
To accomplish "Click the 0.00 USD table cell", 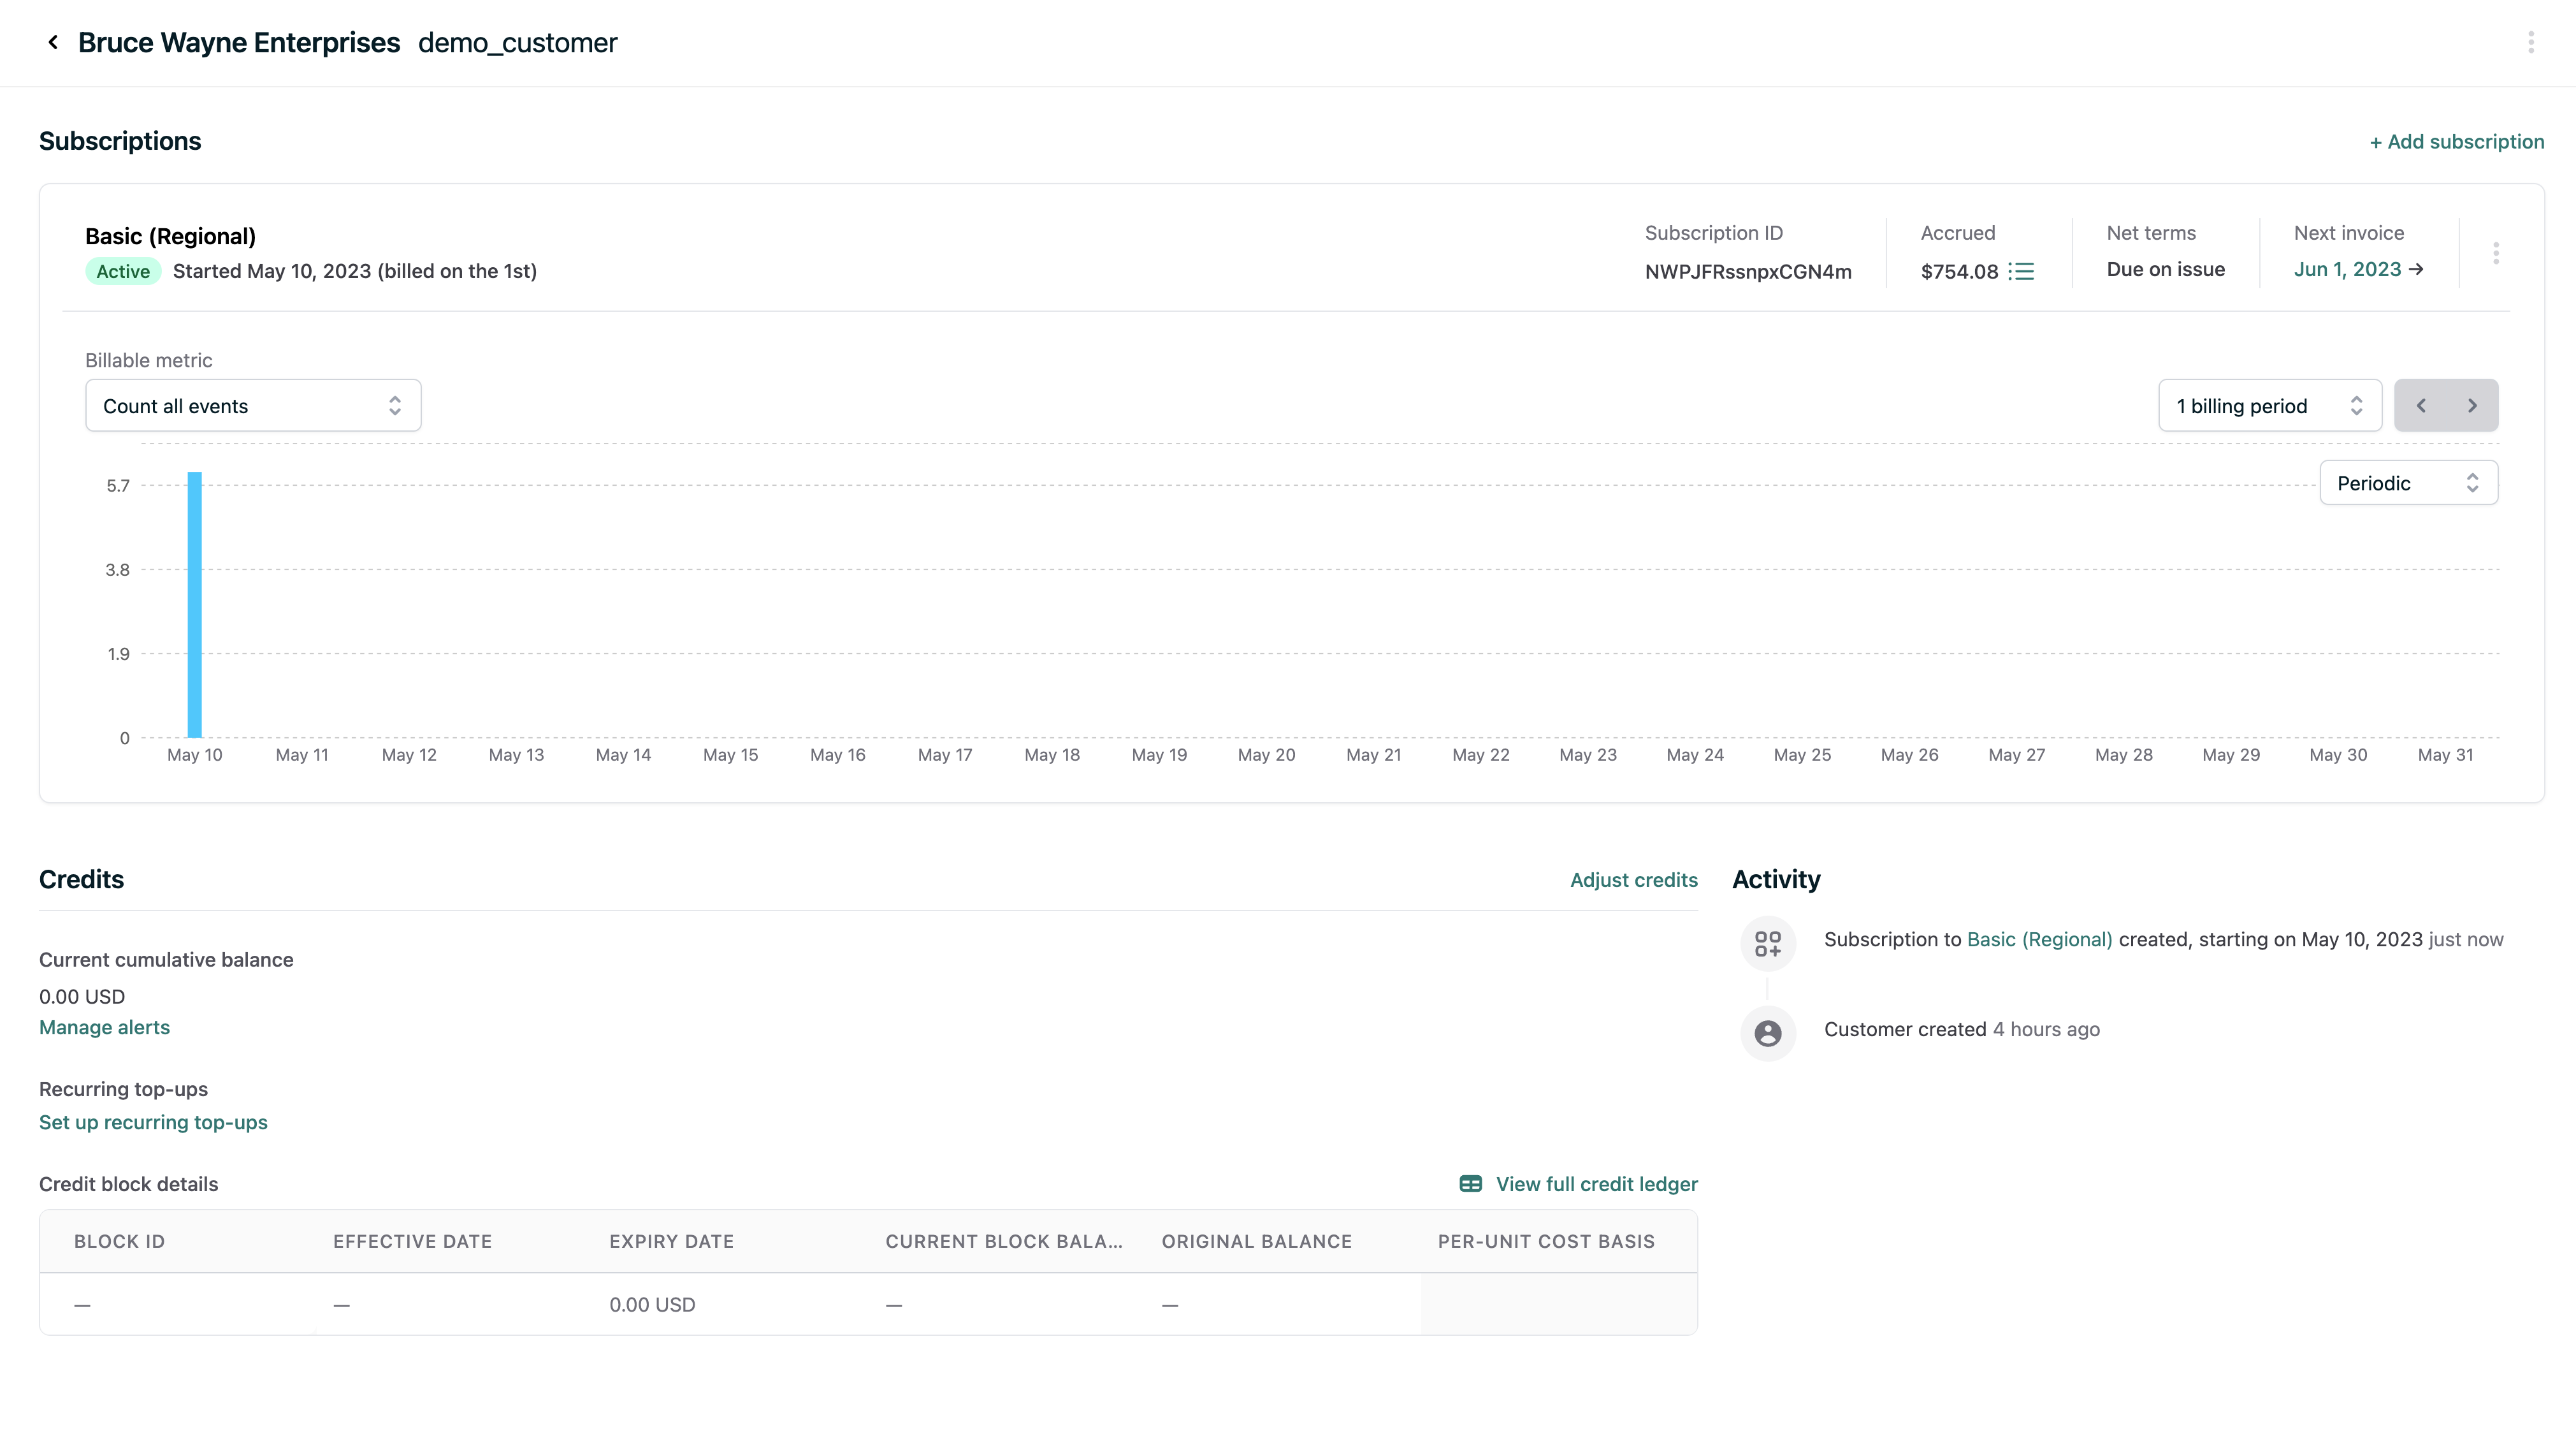I will coord(652,1305).
